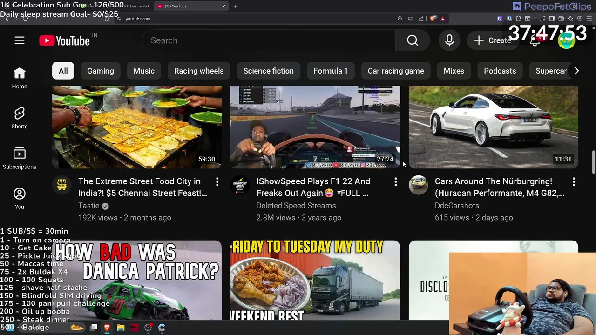Select the All filter chip
Image resolution: width=596 pixels, height=335 pixels.
63,71
